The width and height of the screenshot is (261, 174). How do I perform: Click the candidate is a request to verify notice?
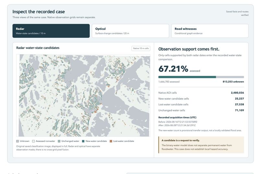201,145
